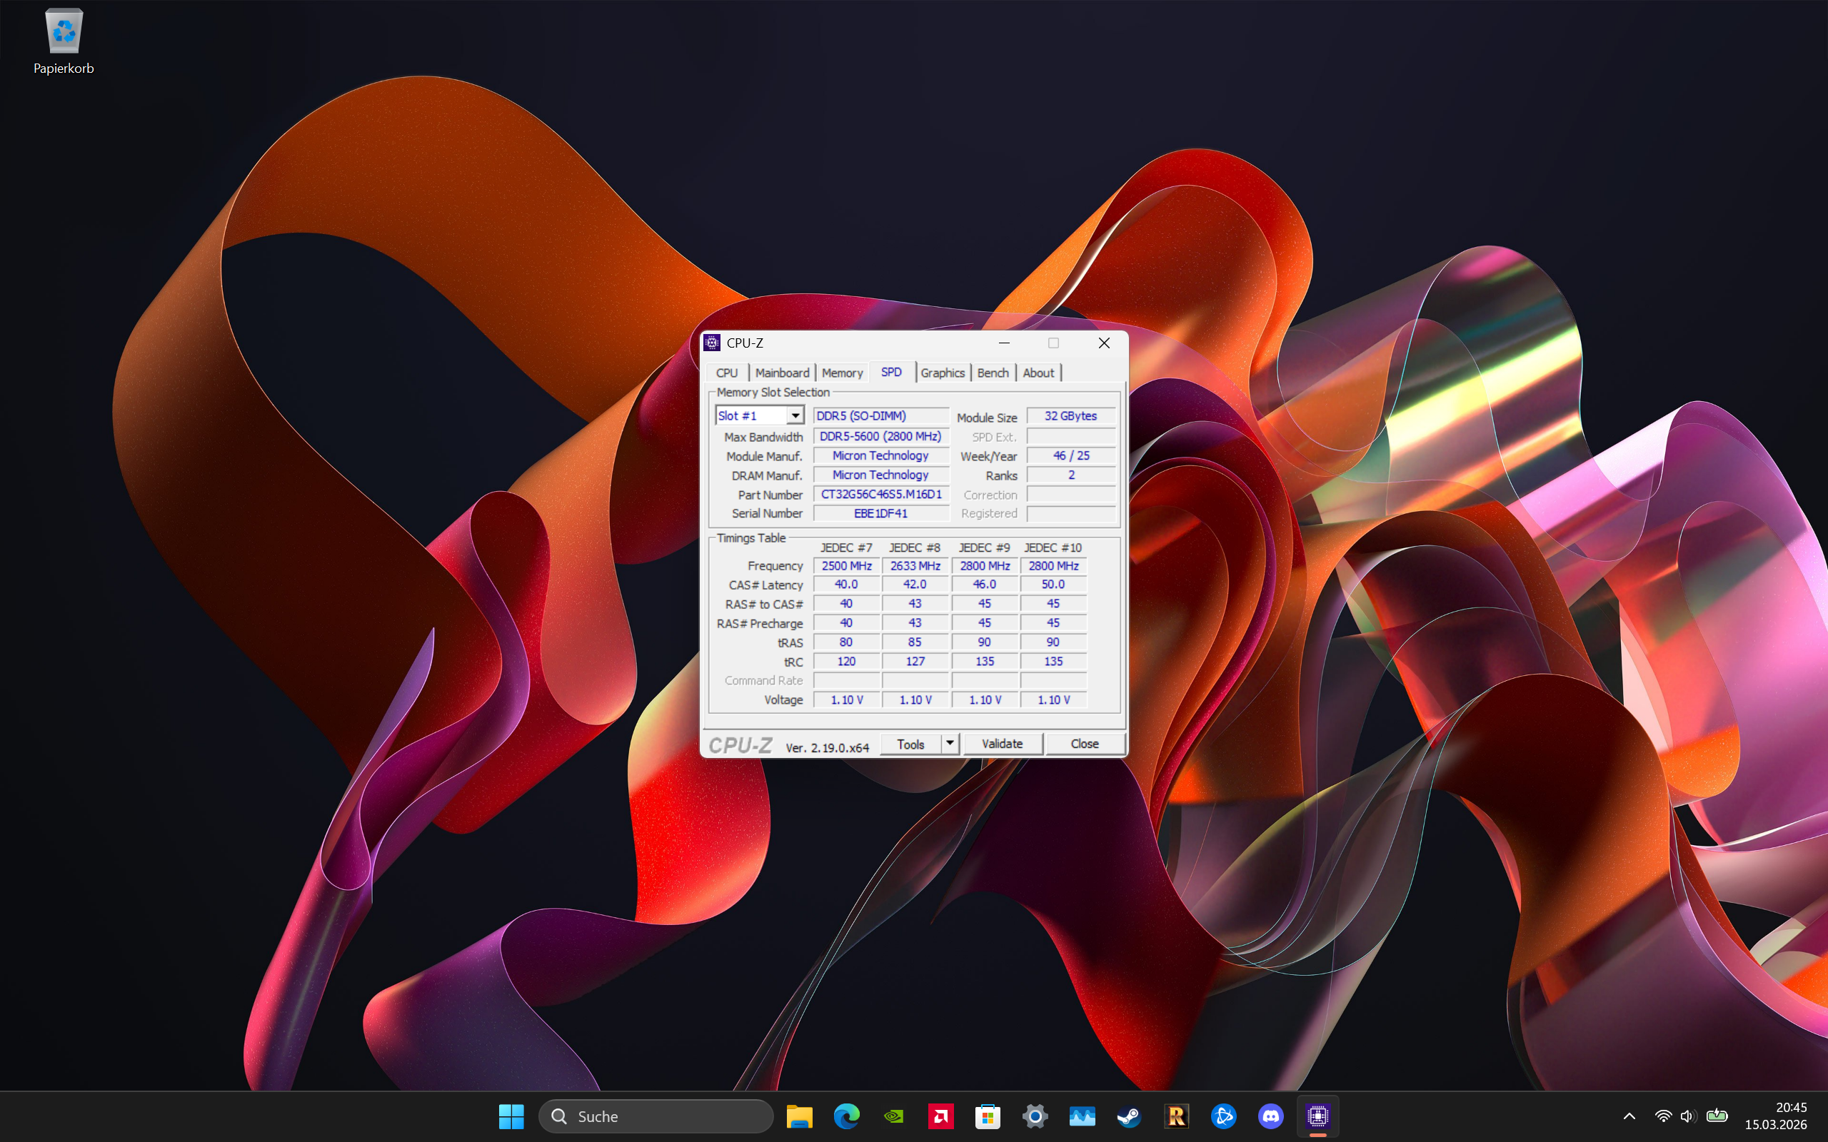Switch to the Memory tab
The height and width of the screenshot is (1142, 1828).
pyautogui.click(x=841, y=373)
